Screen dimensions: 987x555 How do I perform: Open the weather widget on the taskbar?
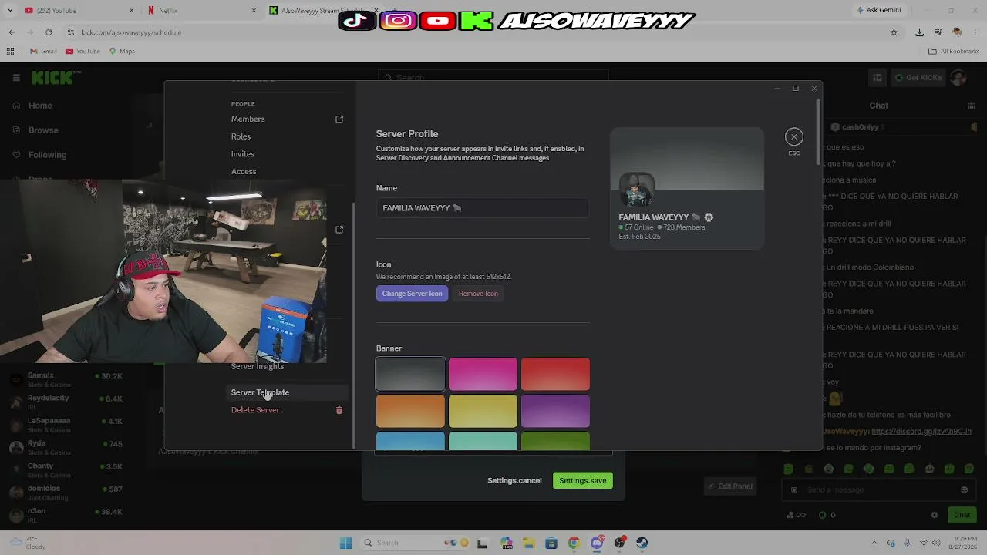click(x=29, y=543)
